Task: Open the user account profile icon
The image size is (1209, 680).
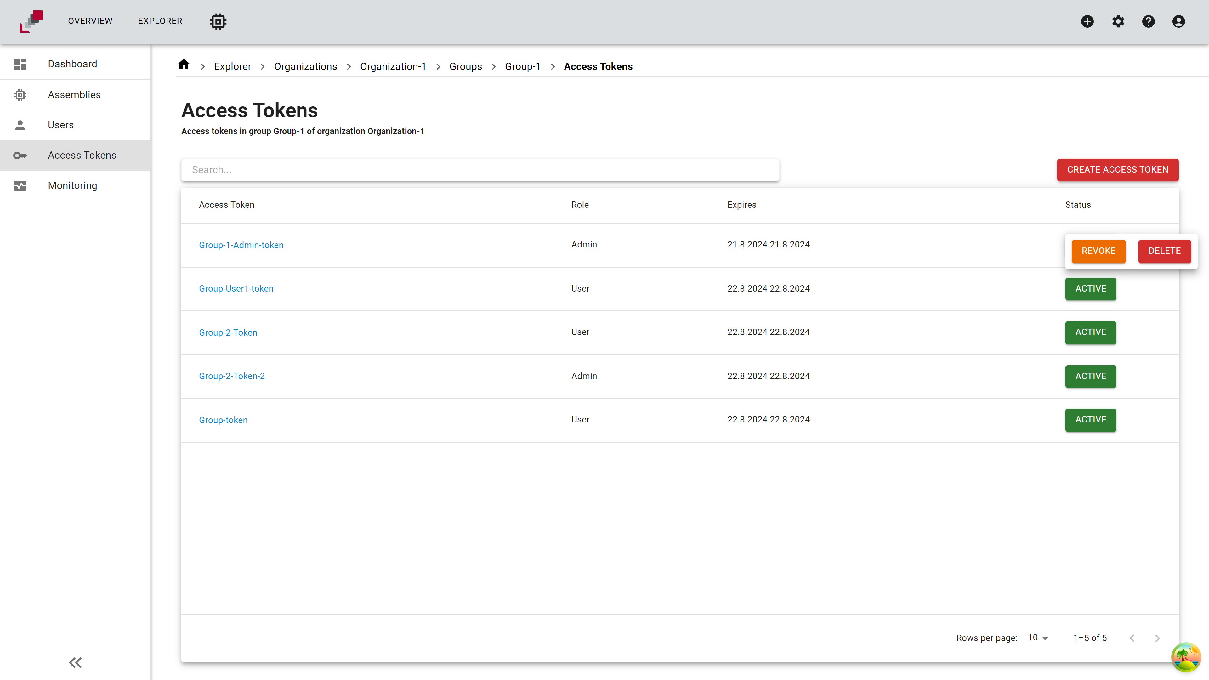Action: click(1178, 21)
